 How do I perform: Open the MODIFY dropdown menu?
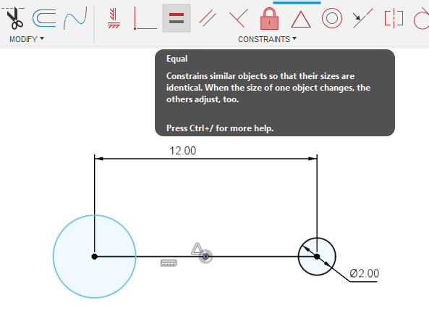pyautogui.click(x=27, y=39)
